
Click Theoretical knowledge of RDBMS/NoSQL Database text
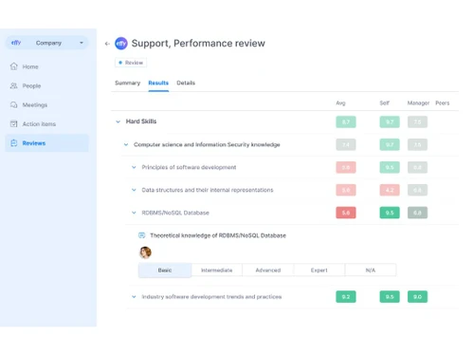pyautogui.click(x=218, y=235)
